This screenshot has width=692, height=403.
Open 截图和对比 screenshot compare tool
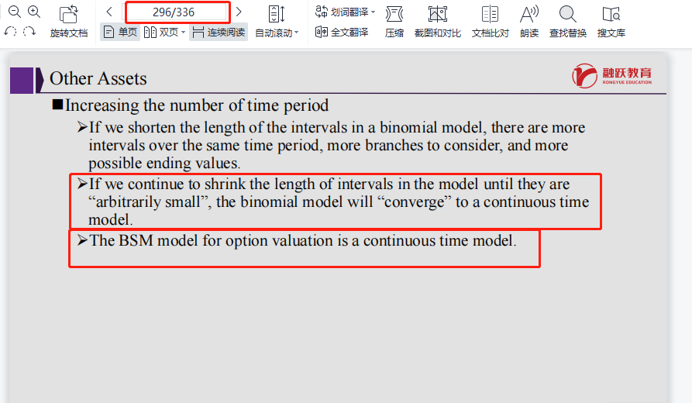(x=438, y=21)
